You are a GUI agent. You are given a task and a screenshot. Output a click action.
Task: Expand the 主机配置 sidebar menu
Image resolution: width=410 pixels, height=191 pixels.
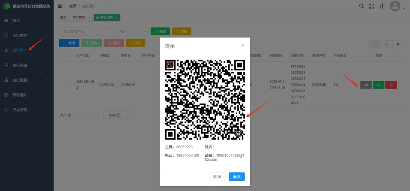click(27, 80)
